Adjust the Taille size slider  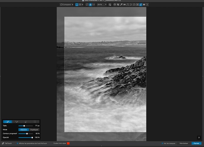coord(26,126)
